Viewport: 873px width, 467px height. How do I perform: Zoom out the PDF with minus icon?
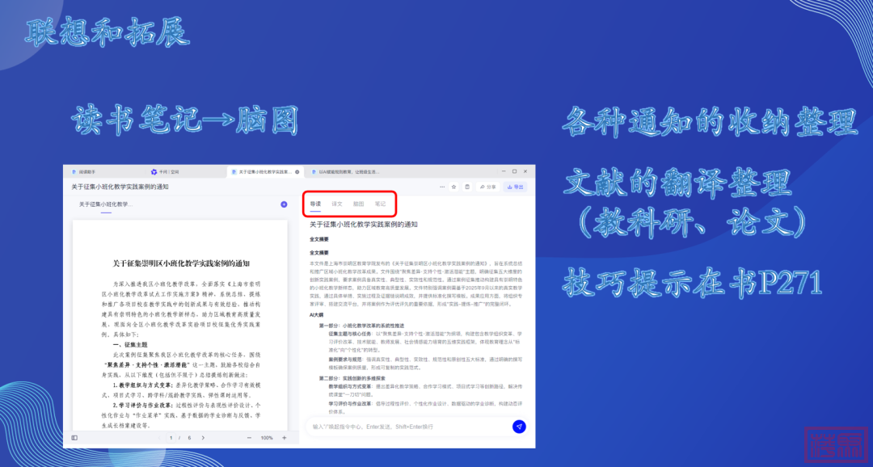pyautogui.click(x=249, y=437)
